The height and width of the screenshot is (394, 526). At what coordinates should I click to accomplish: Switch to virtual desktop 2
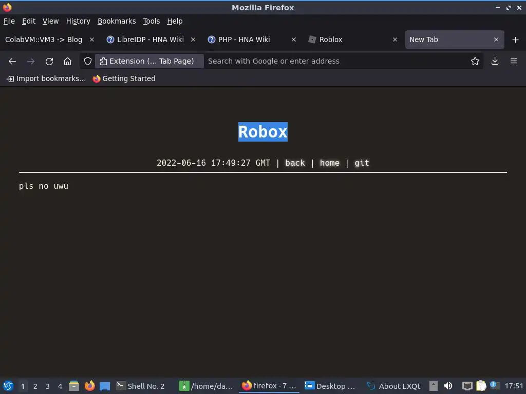point(35,386)
